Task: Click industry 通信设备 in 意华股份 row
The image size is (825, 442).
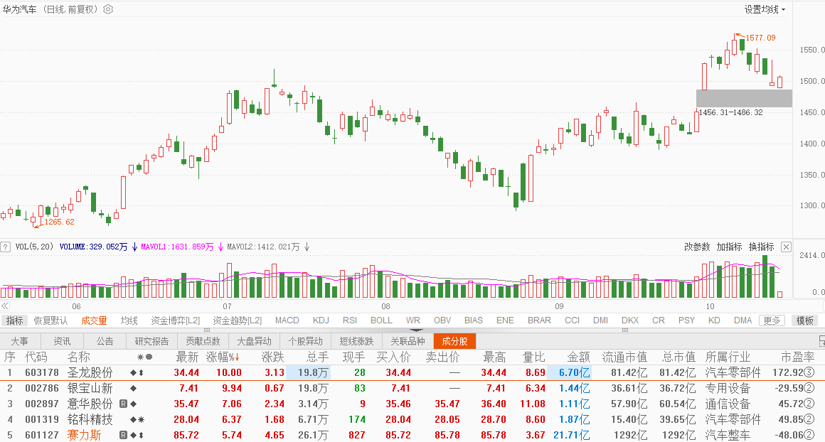Action: (x=728, y=404)
